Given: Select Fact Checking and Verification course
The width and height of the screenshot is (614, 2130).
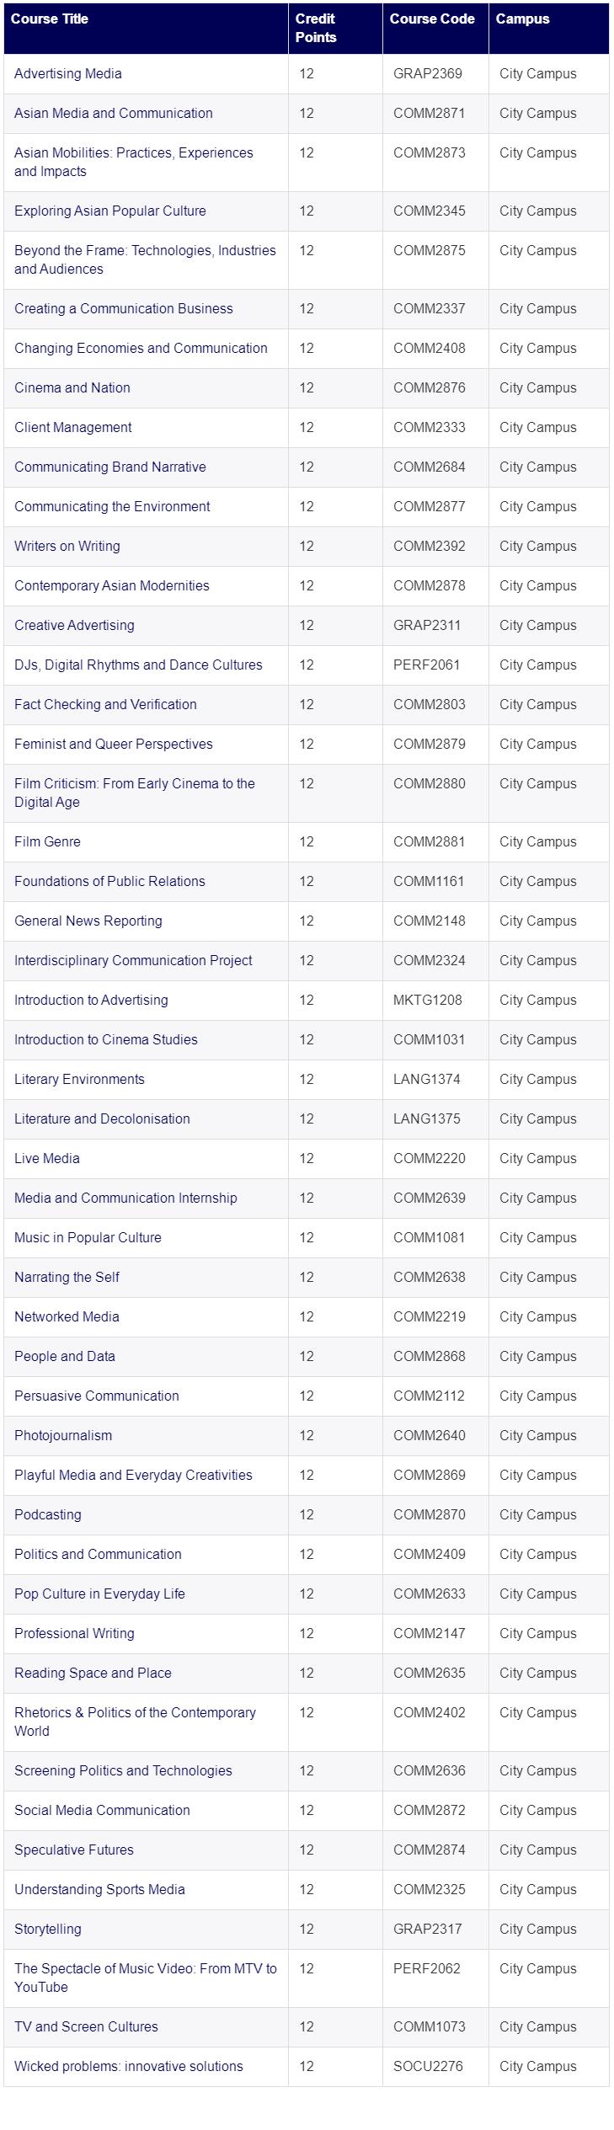Looking at the screenshot, I should pyautogui.click(x=105, y=705).
